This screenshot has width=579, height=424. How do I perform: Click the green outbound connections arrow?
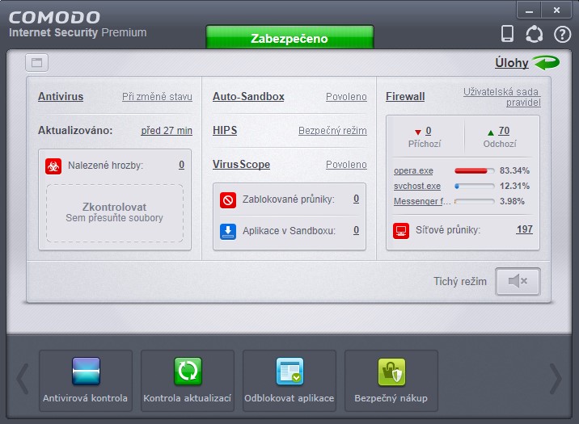491,132
